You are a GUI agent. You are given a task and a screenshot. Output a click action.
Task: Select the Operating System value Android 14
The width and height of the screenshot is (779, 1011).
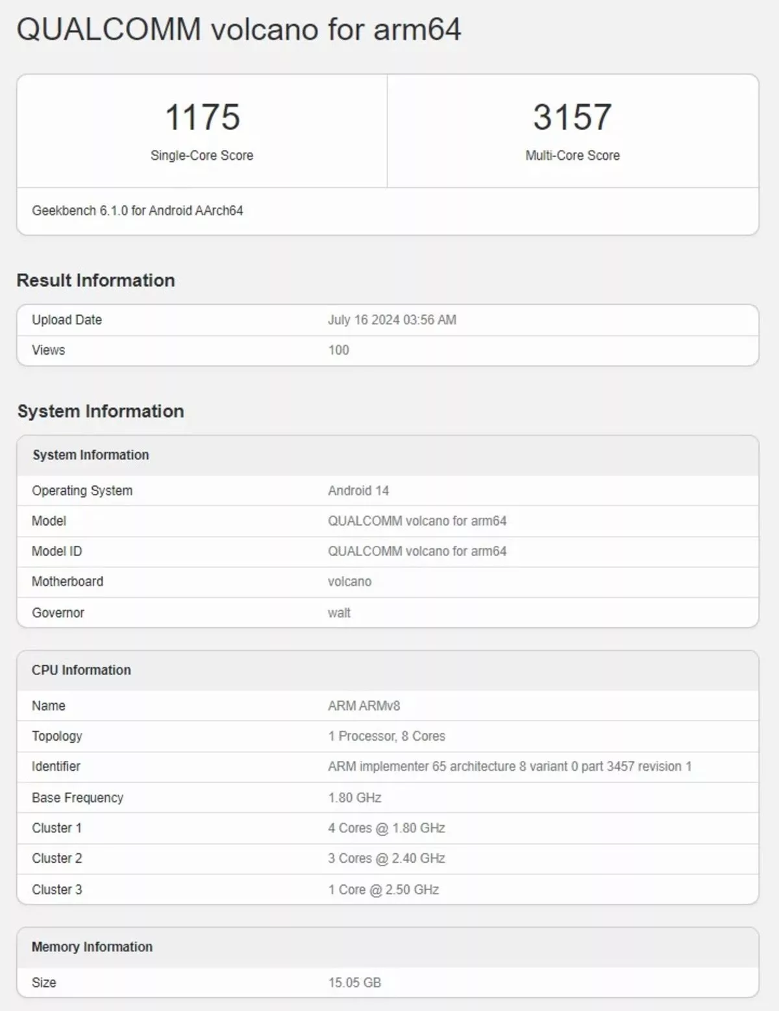click(x=358, y=491)
